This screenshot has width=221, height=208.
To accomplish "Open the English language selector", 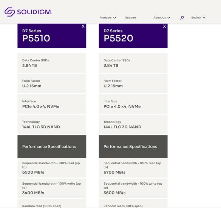I will [198, 18].
